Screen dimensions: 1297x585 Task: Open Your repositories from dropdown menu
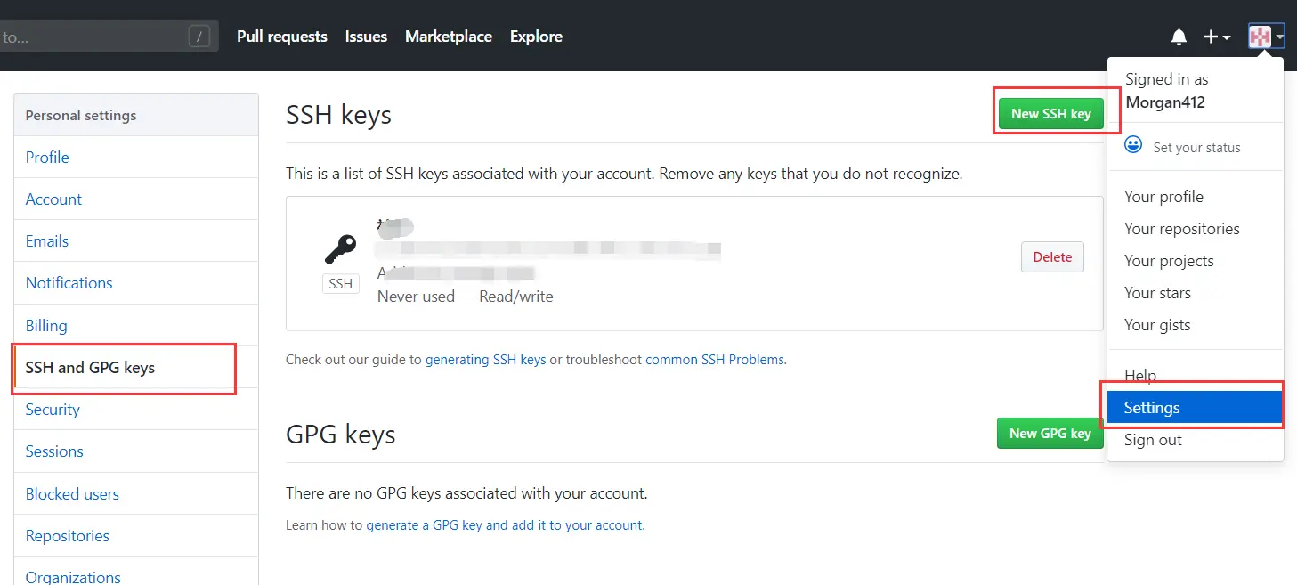[x=1181, y=229]
